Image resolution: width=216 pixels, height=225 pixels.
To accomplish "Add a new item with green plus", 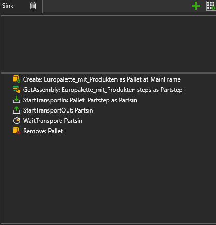I will [196, 6].
